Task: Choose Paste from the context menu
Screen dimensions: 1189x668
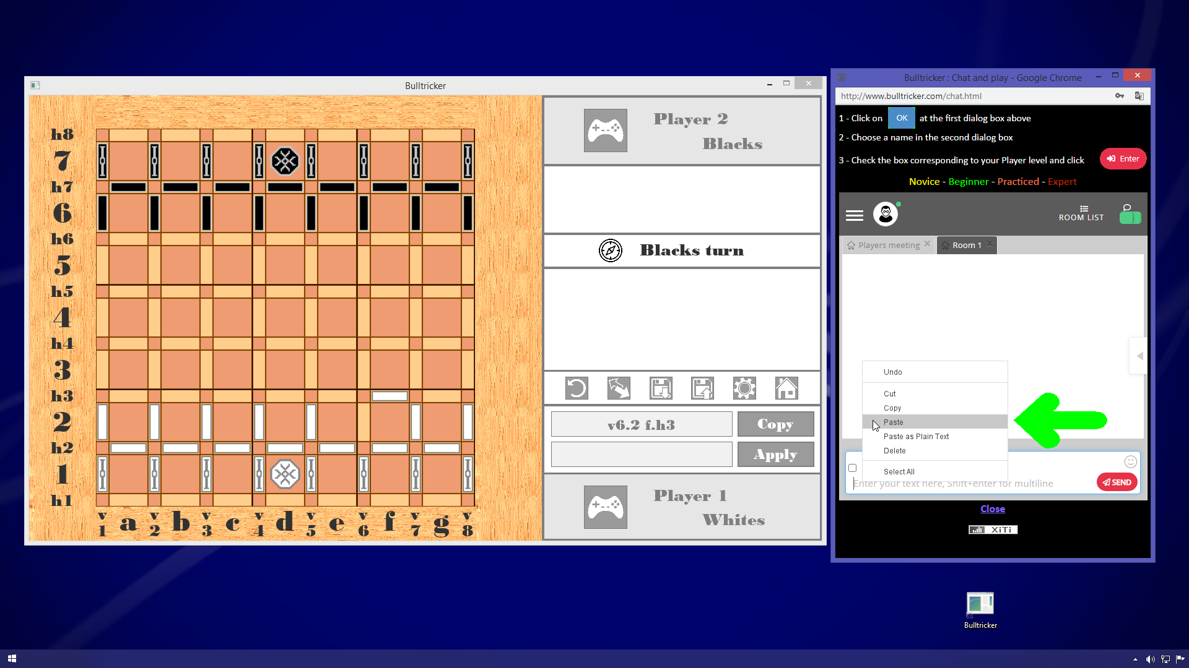Action: tap(894, 422)
